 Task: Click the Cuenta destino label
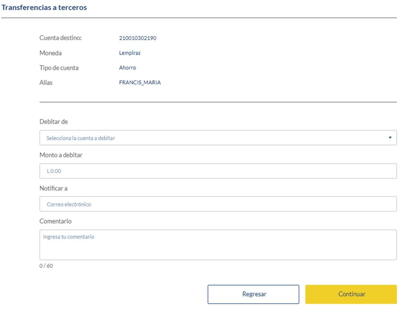[60, 38]
